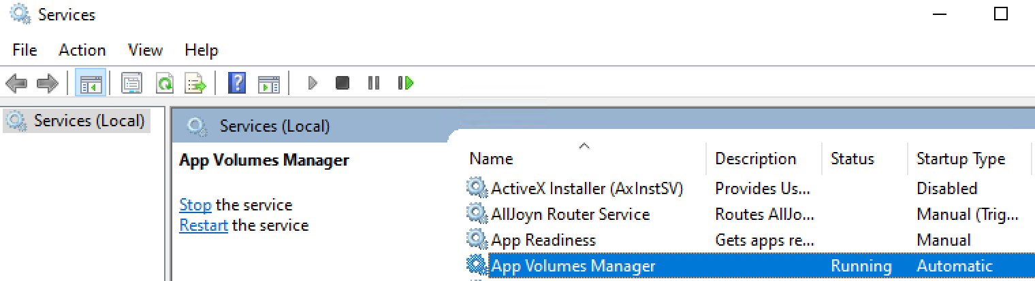Viewport: 1035px width, 281px height.
Task: Click the 'Routes AllJo...' description cell
Action: tap(765, 214)
